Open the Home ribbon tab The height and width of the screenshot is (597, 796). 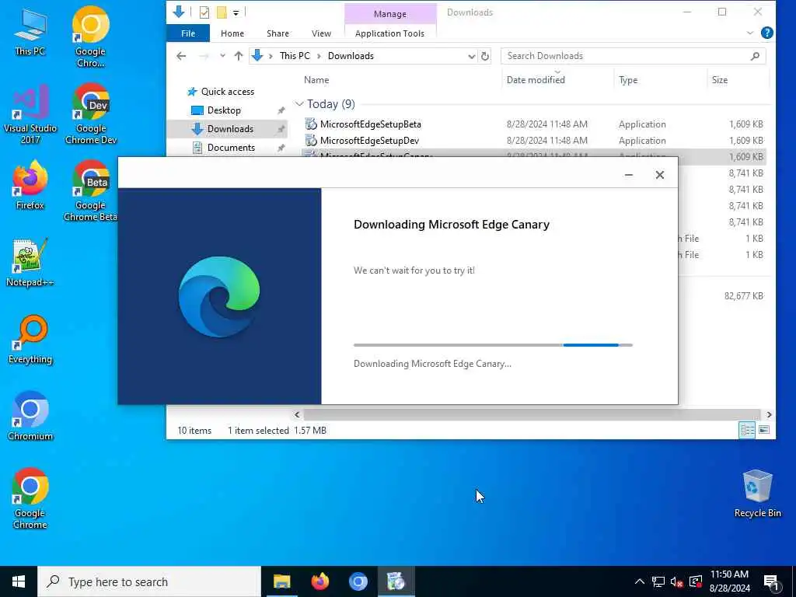pos(232,33)
